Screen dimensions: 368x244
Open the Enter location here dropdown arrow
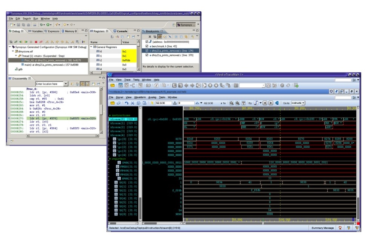(66, 84)
